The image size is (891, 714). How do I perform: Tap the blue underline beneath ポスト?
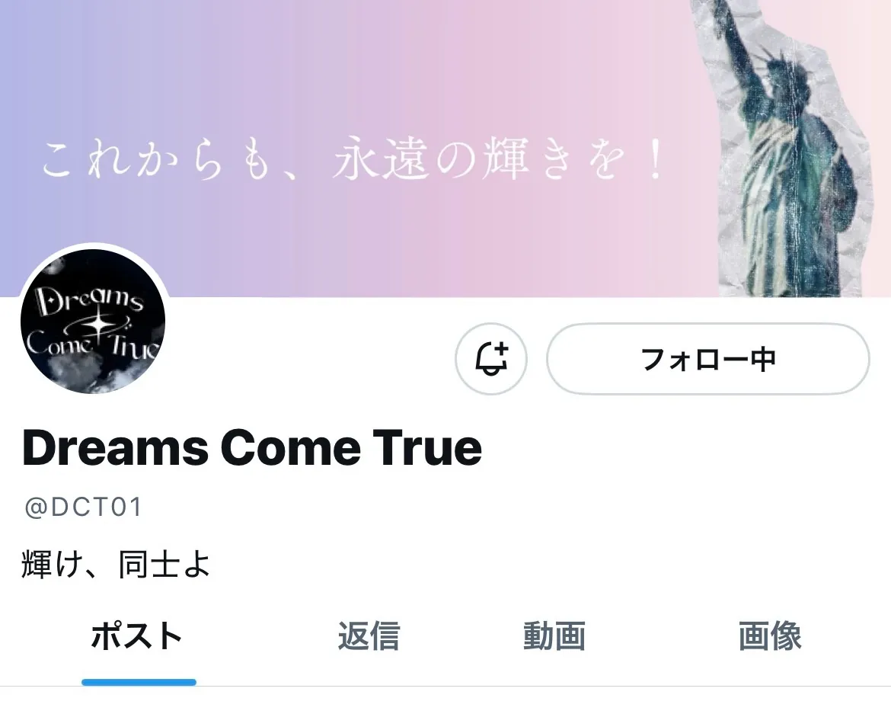[x=139, y=682]
